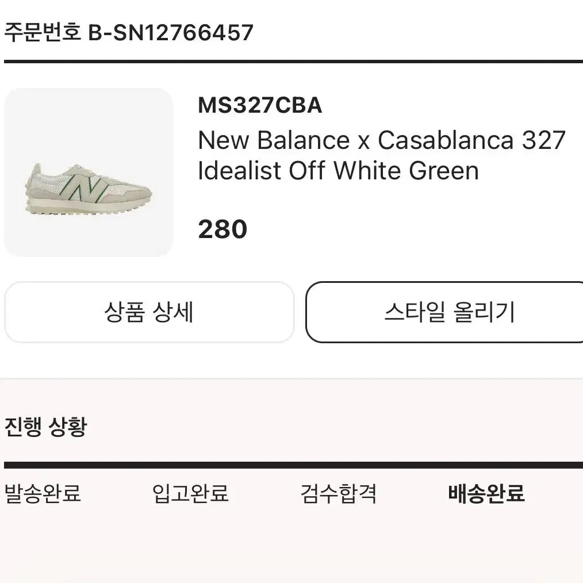Viewport: 583px width, 583px height.
Task: Select the 입고완료 progress step
Action: click(190, 493)
